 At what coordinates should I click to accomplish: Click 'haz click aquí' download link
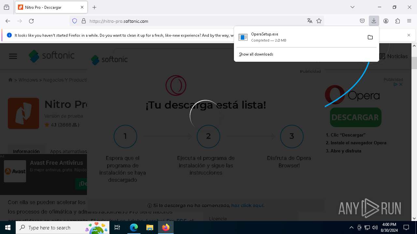247,205
